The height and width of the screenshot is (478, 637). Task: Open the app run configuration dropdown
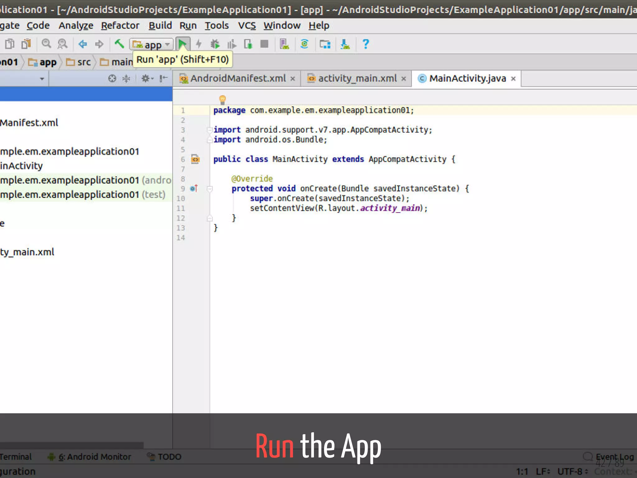pos(151,45)
